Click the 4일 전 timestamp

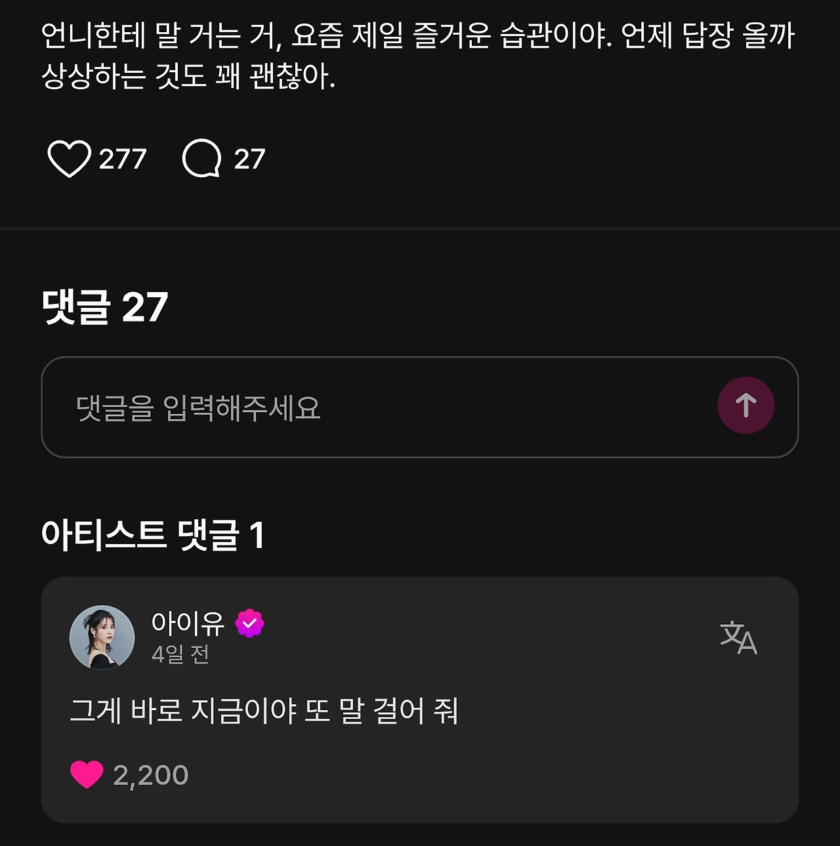(180, 654)
